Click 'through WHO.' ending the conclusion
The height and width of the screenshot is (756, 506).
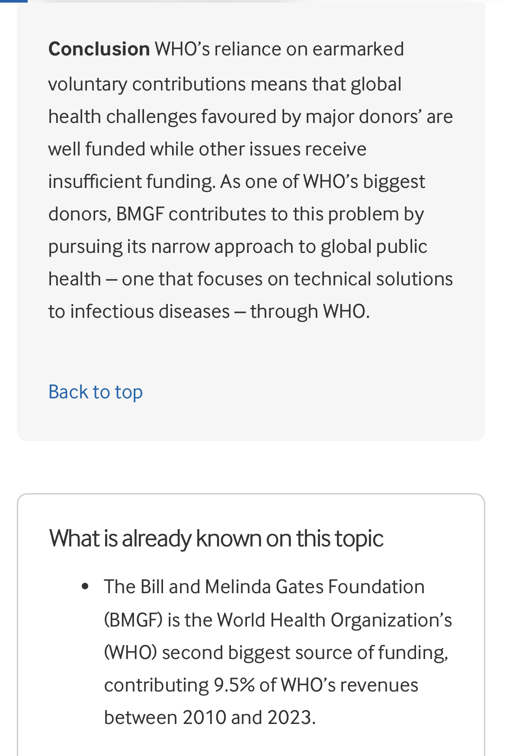click(x=310, y=311)
